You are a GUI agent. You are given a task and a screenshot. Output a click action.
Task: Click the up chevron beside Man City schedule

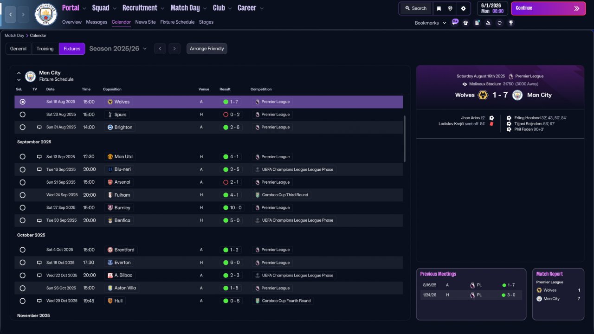pyautogui.click(x=19, y=73)
